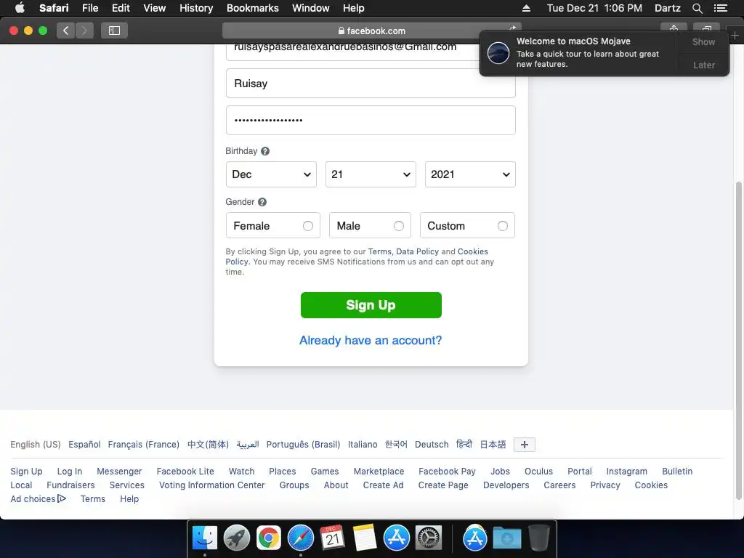Open the View menu
744x558 pixels.
(x=154, y=8)
